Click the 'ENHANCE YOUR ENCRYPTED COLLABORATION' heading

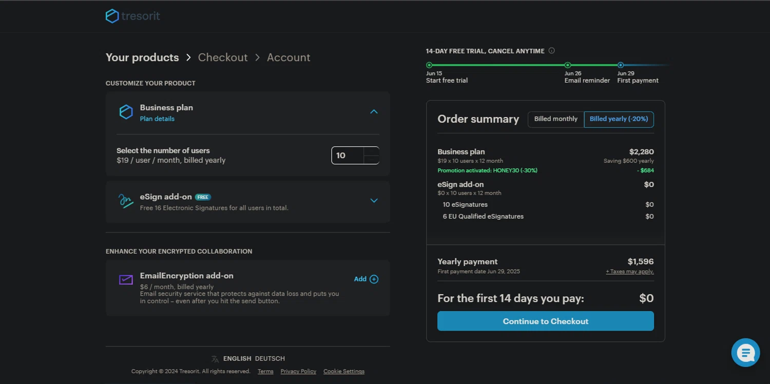179,252
